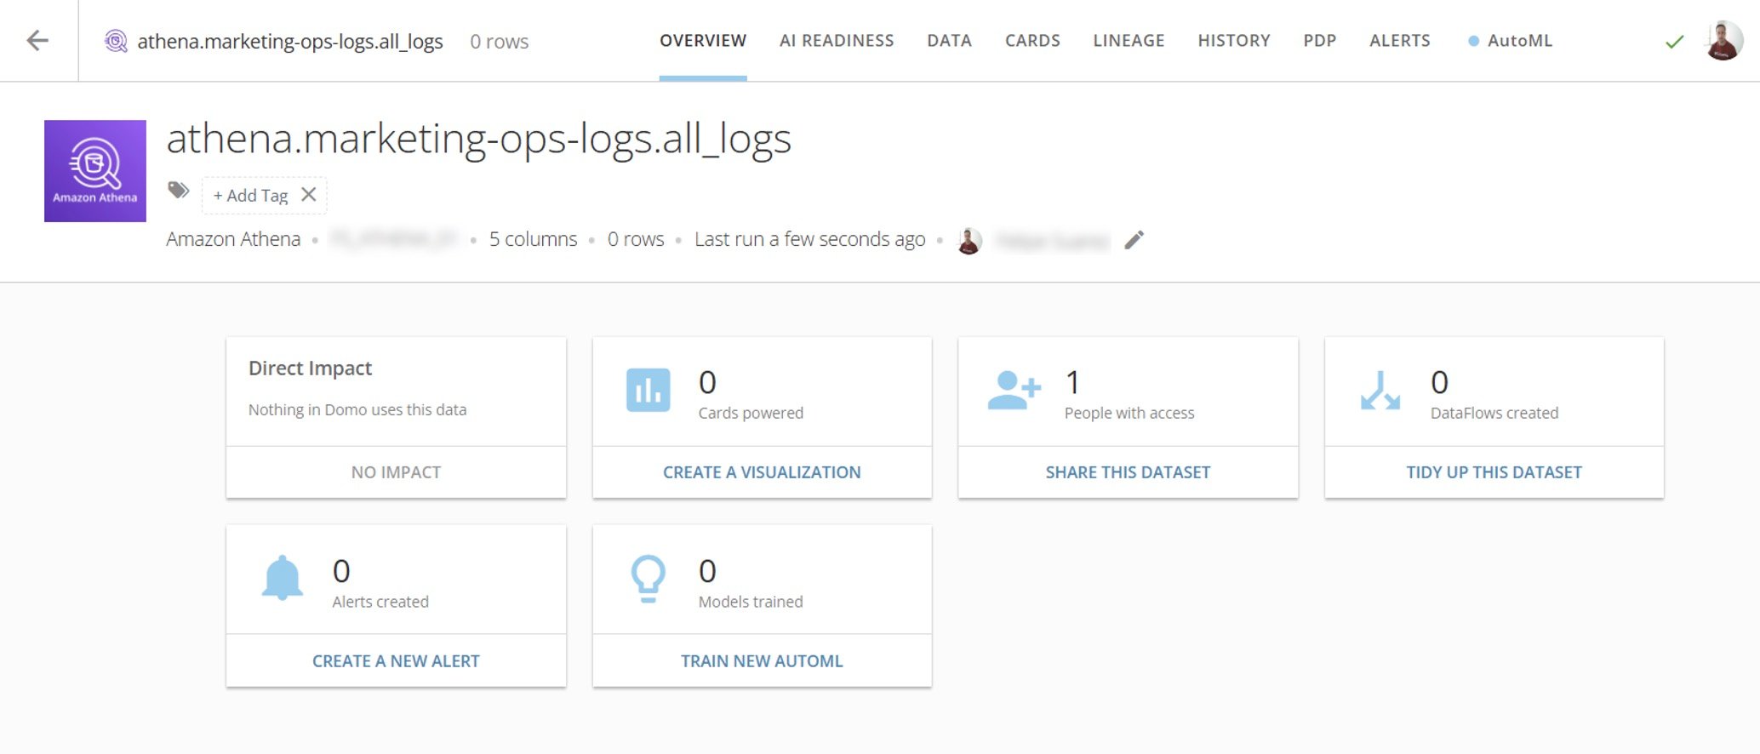The image size is (1760, 754).
Task: Click the 'Models trained' label
Action: coord(751,603)
